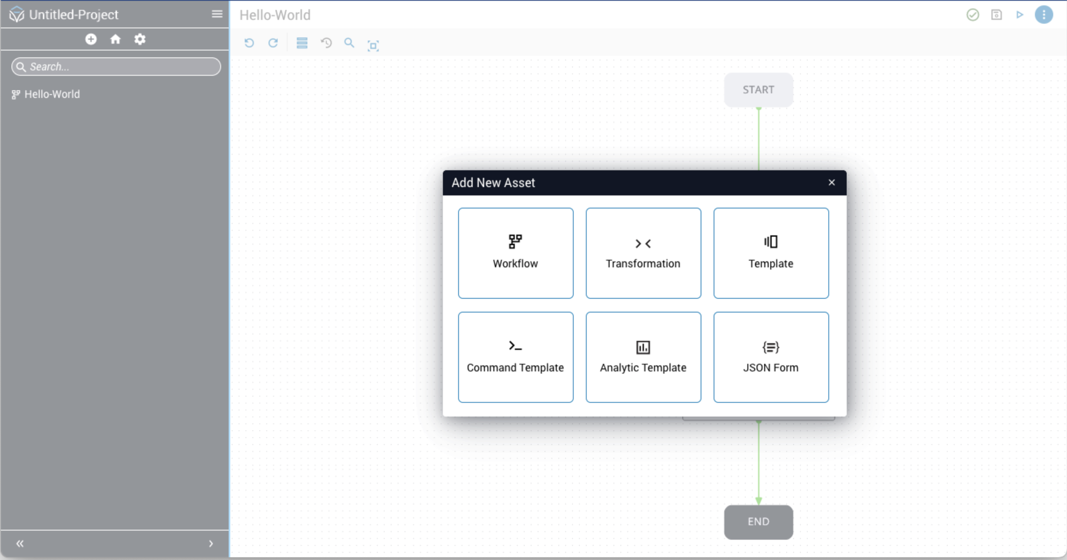Collapse sidebar with double chevron
This screenshot has height=560, width=1067.
pyautogui.click(x=20, y=544)
